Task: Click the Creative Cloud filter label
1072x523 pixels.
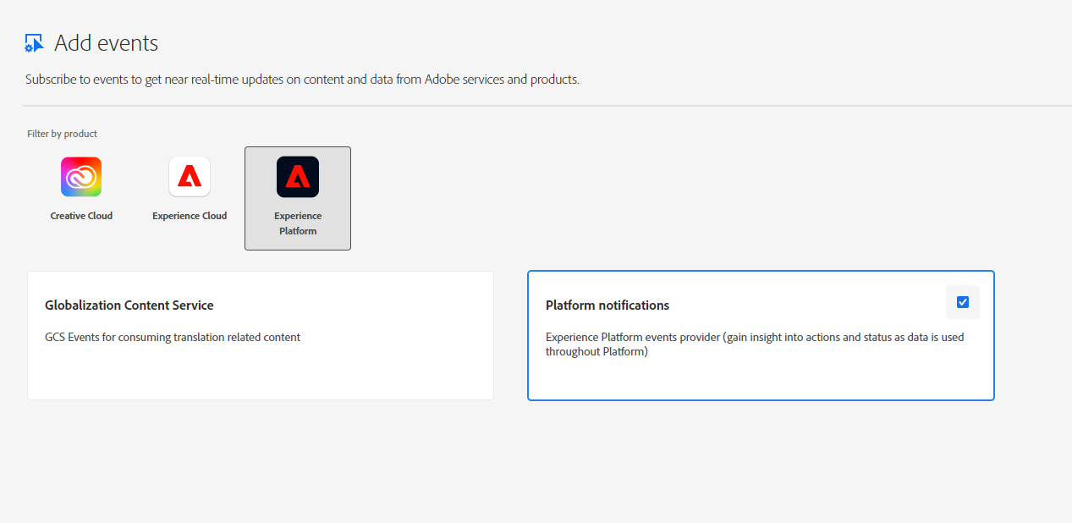Action: coord(81,216)
